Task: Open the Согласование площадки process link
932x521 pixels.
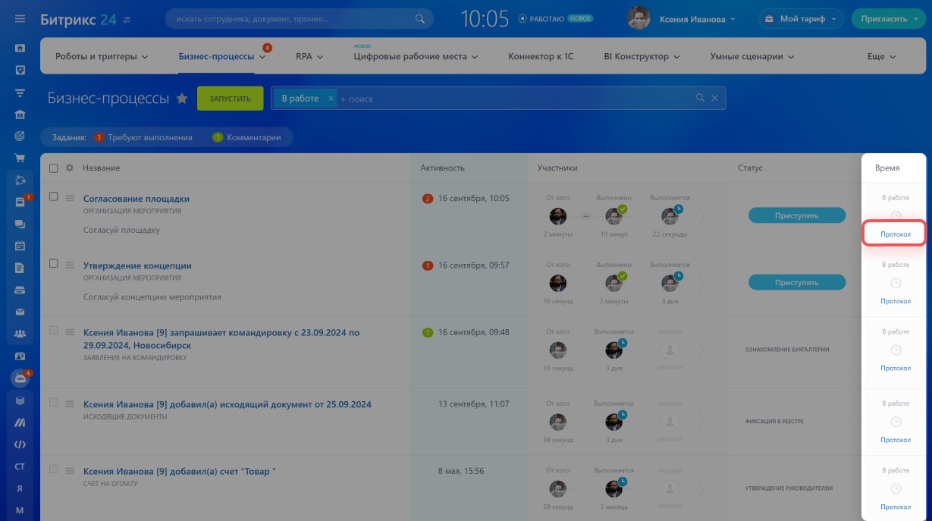Action: [137, 199]
